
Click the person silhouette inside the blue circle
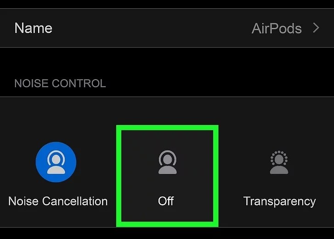click(56, 162)
